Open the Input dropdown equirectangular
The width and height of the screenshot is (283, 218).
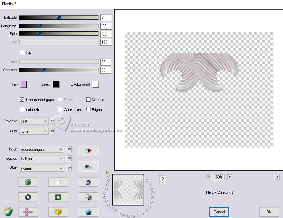(42, 150)
